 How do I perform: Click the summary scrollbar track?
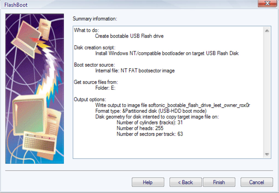(267, 92)
